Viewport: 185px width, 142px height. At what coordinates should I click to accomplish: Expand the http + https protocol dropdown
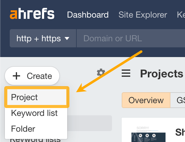(x=43, y=38)
